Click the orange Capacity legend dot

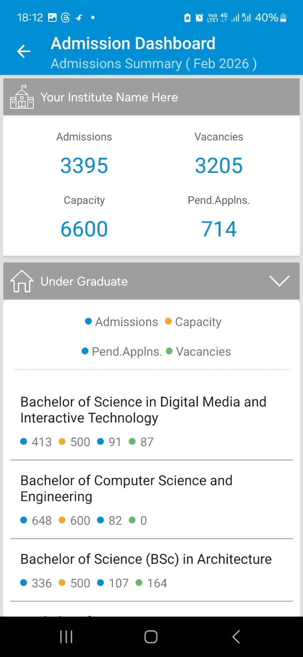click(168, 322)
